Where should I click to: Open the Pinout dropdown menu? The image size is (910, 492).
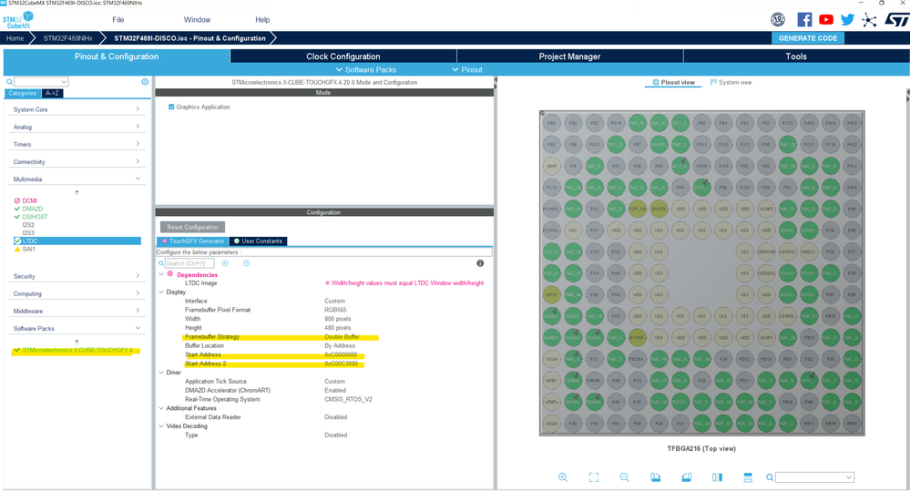[467, 69]
